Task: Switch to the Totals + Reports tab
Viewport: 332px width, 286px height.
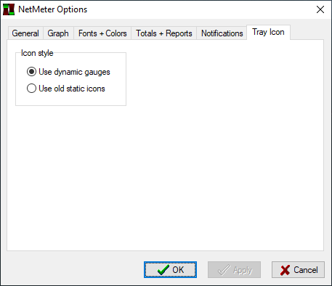Action: point(164,33)
